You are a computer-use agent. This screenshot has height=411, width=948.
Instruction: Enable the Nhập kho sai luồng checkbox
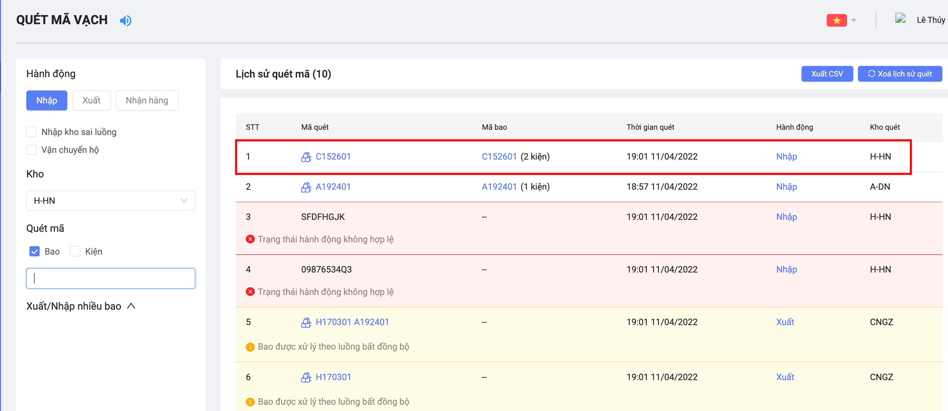pos(31,132)
